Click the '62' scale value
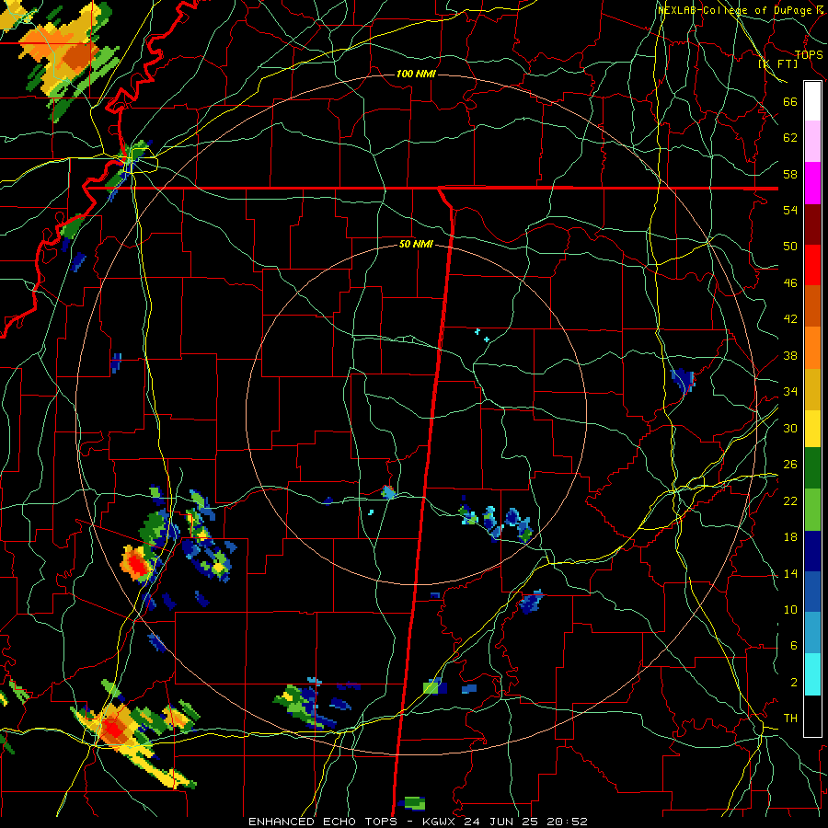828x828 pixels. pos(790,138)
